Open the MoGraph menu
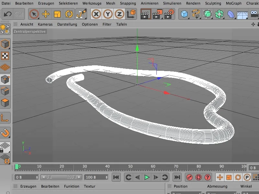This screenshot has width=259, height=194. [x=233, y=3]
